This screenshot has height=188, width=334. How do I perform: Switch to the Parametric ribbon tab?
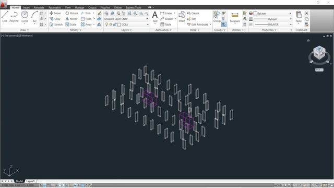(54, 7)
